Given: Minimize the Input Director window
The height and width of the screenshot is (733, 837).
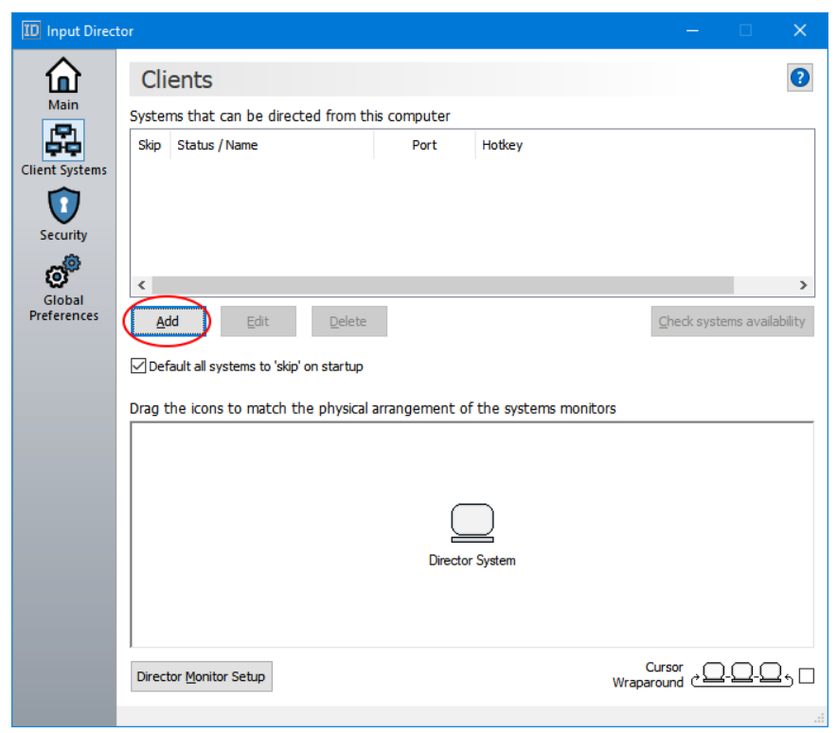Looking at the screenshot, I should (x=692, y=30).
